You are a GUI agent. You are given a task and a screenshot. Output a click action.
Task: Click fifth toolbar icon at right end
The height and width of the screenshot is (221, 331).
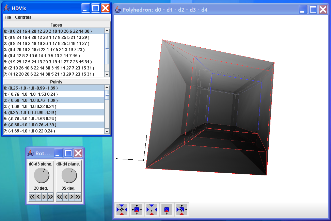182,209
